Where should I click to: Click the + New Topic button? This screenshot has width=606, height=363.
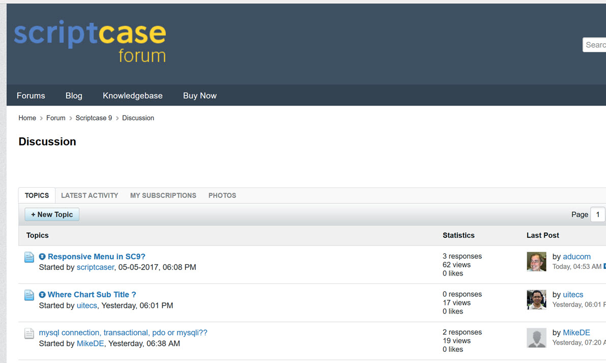tap(52, 215)
